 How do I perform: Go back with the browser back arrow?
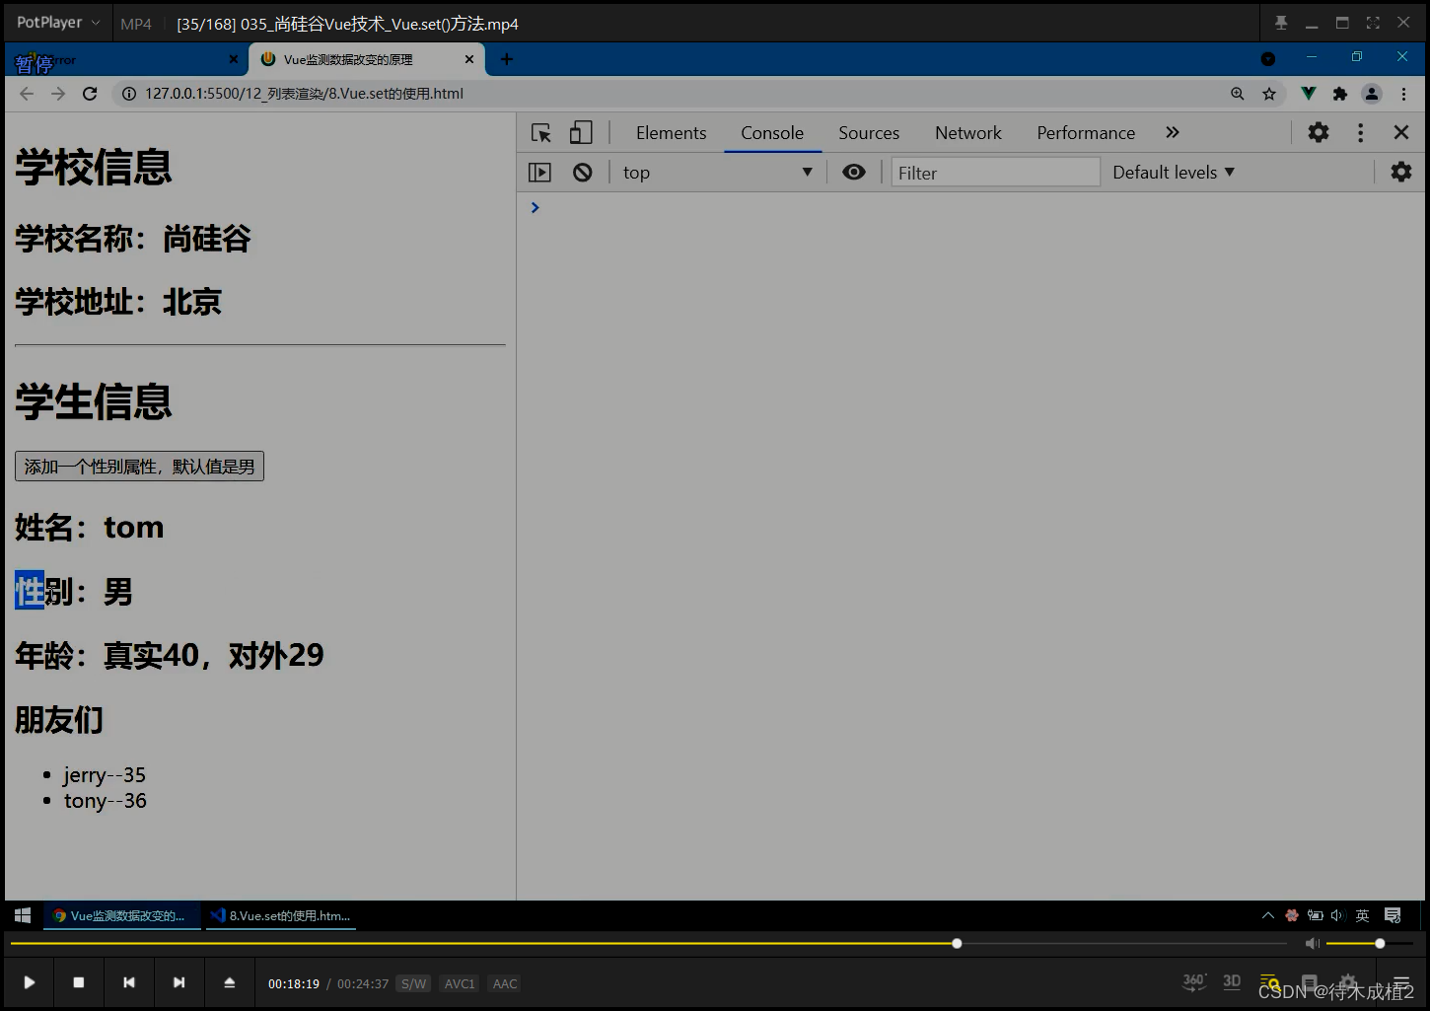click(27, 94)
